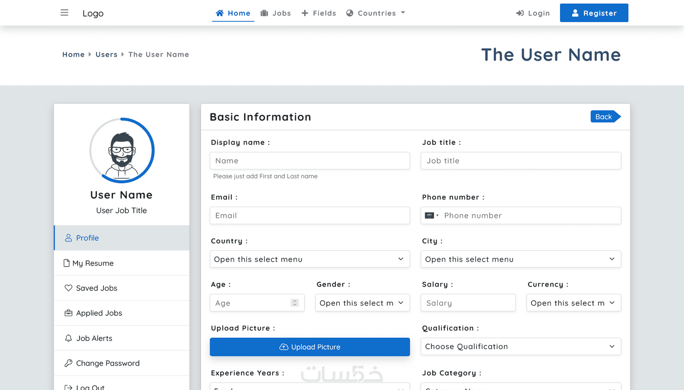Image resolution: width=684 pixels, height=390 pixels.
Task: Click the profile person icon in sidebar
Action: [x=68, y=238]
